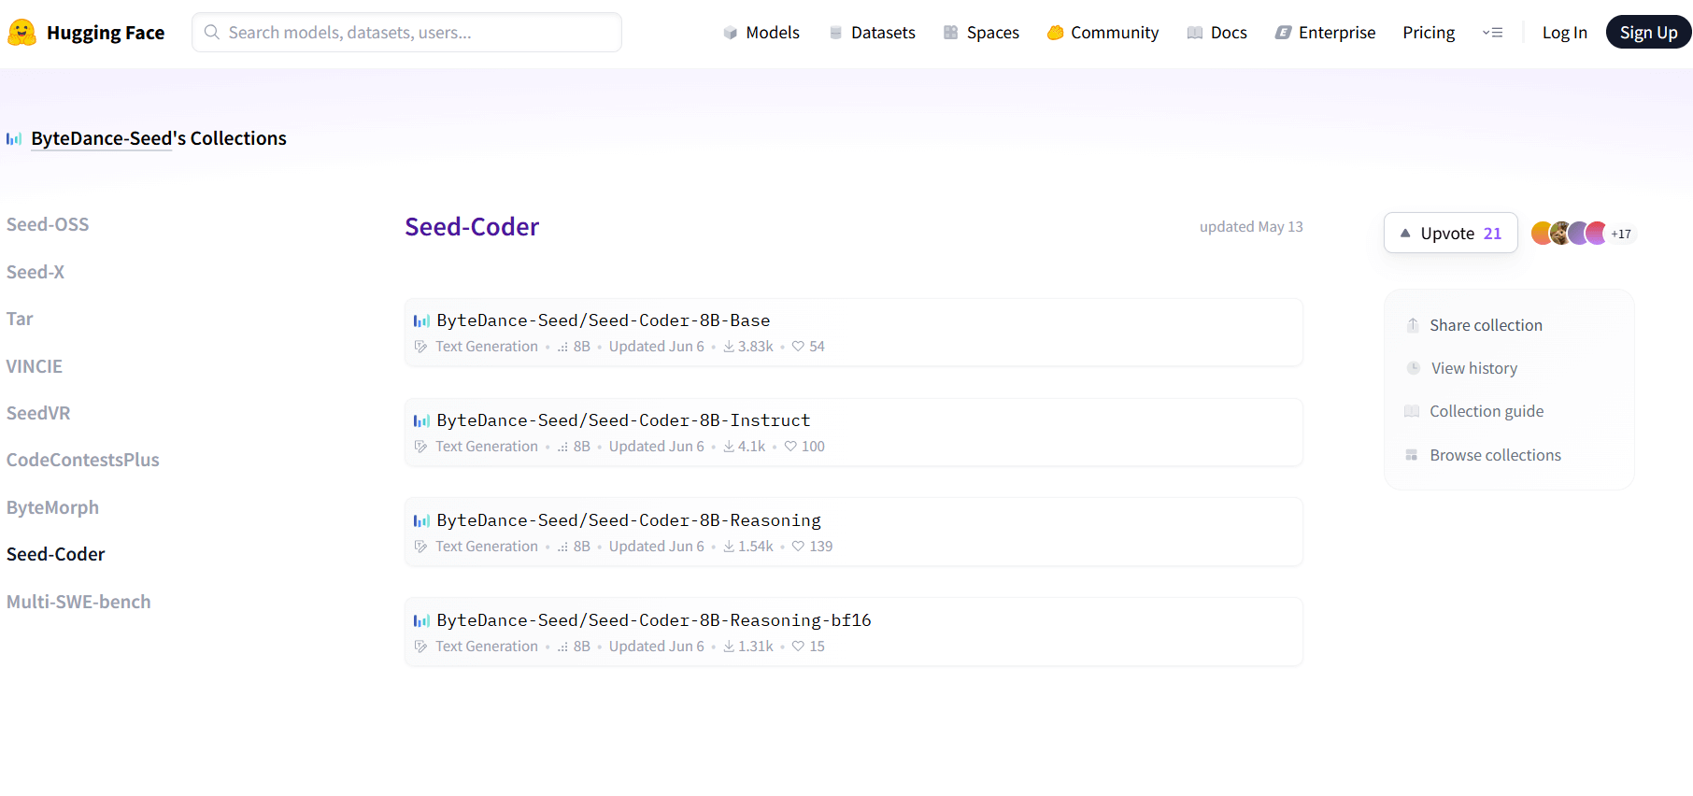Click the Hugging Face logo emoji

click(21, 33)
